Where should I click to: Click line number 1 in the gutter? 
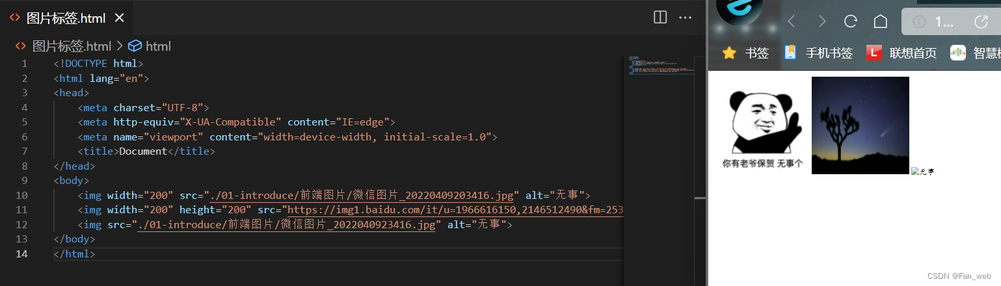24,64
